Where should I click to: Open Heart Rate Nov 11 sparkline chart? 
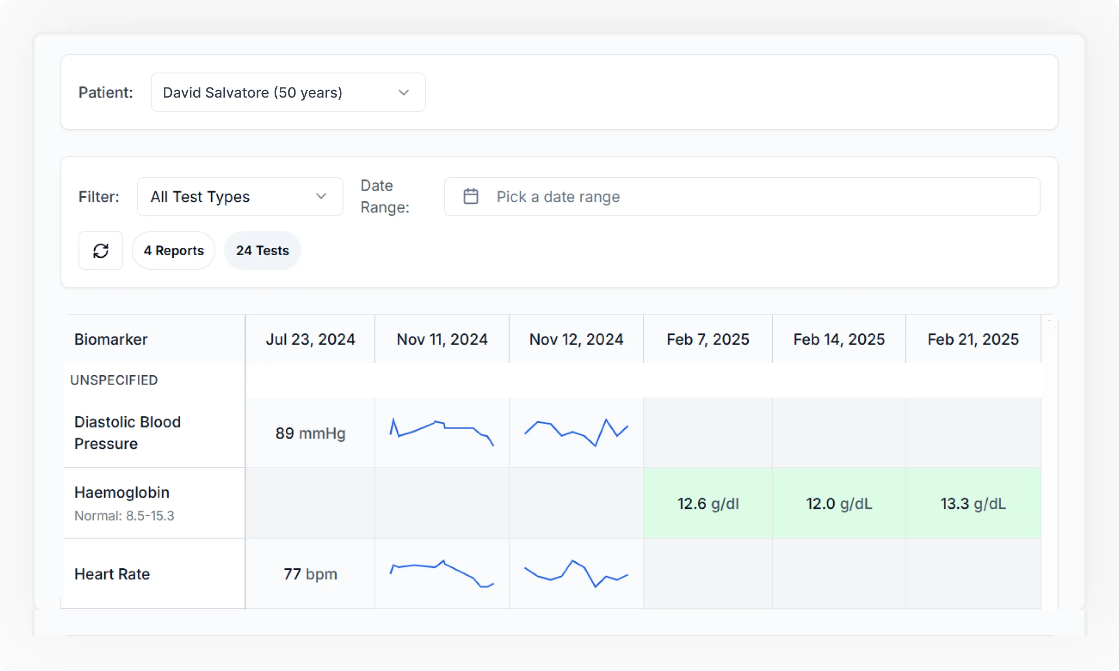click(441, 573)
